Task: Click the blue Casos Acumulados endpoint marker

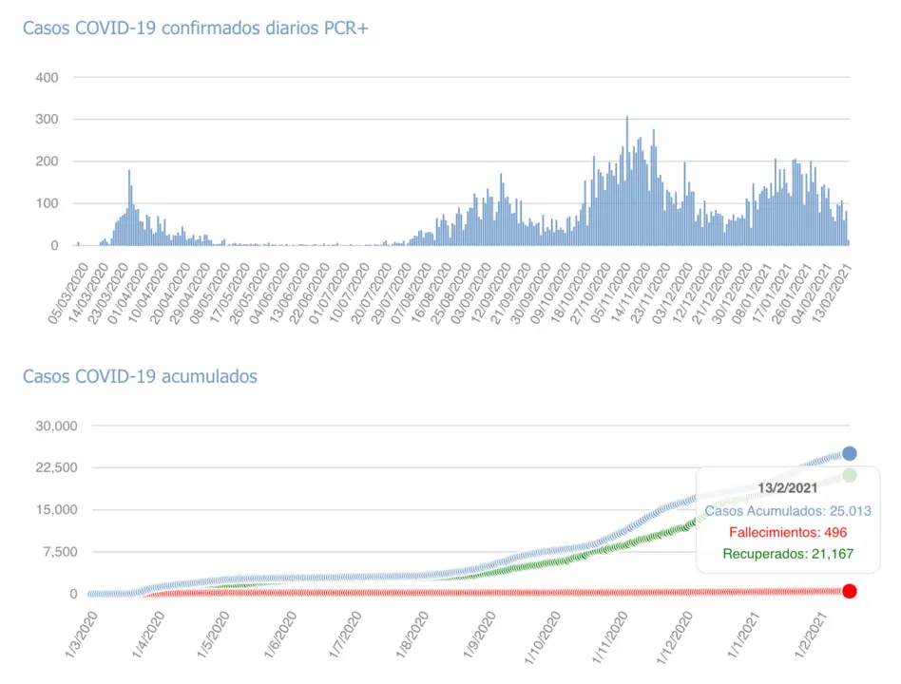Action: (849, 454)
